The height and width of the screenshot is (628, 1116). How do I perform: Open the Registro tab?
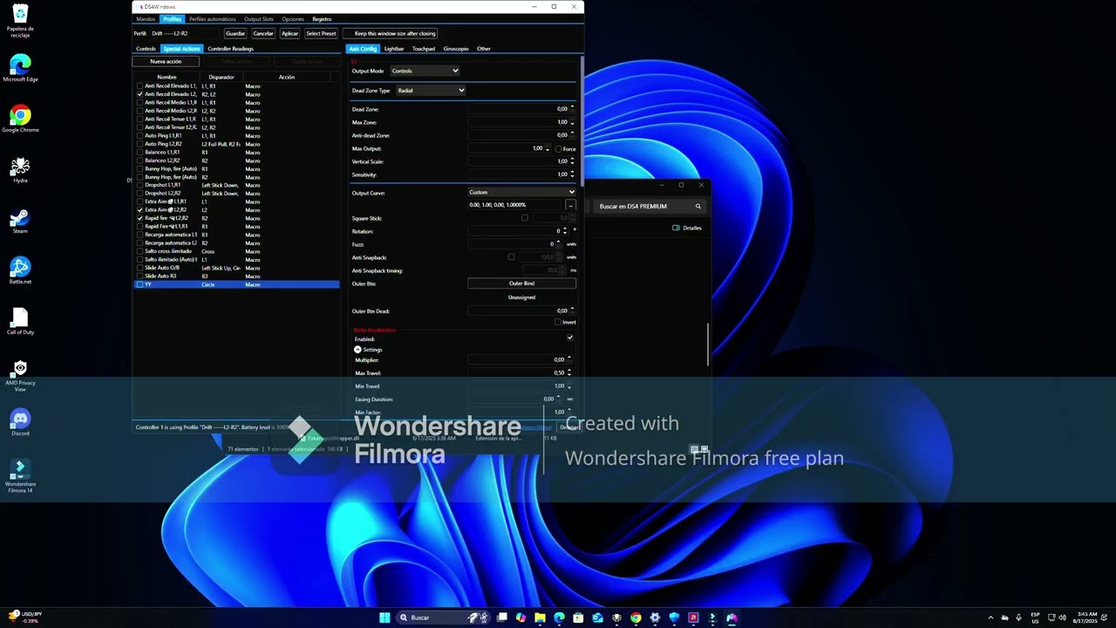coord(322,19)
